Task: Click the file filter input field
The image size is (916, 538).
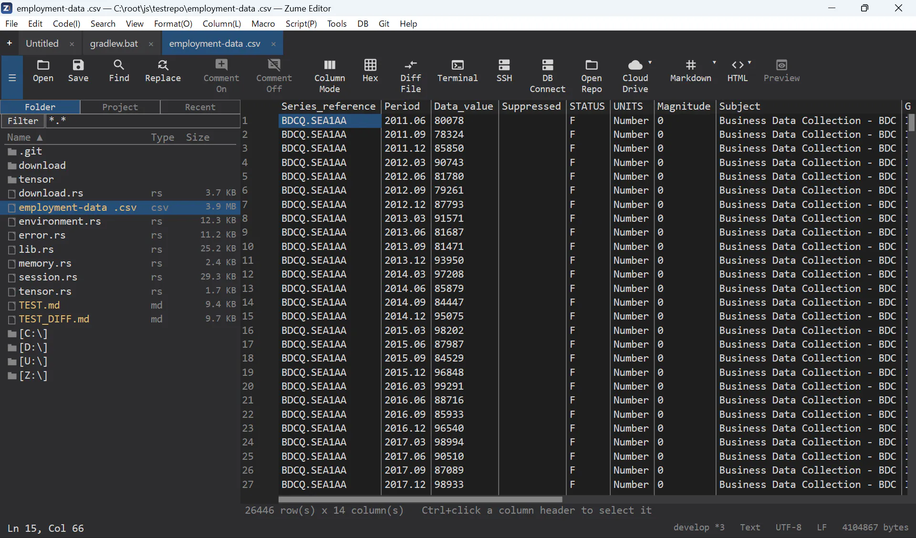Action: [x=143, y=121]
